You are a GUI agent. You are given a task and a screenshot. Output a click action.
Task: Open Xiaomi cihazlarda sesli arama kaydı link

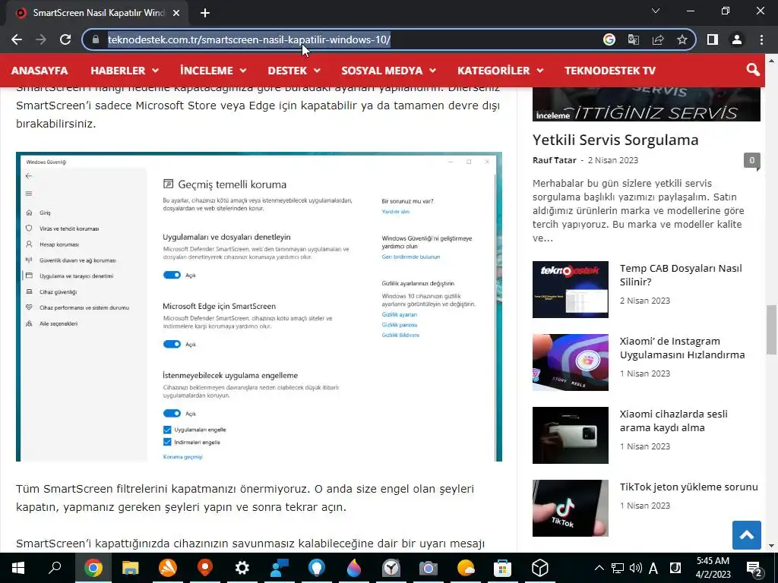point(673,421)
